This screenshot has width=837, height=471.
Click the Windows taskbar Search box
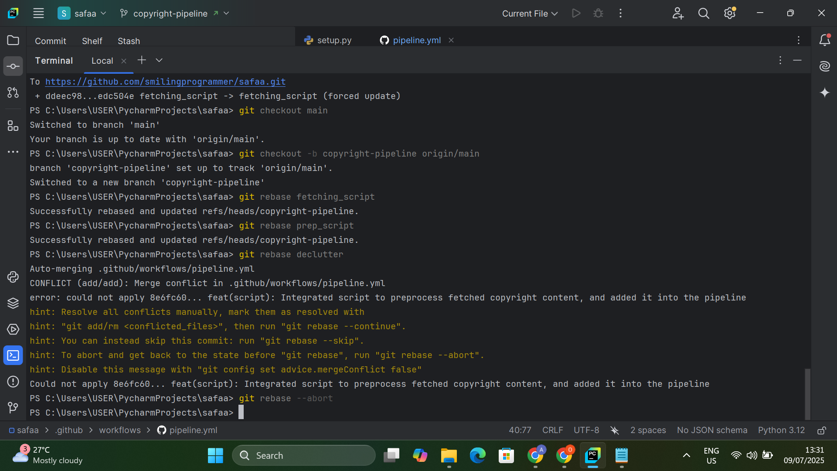click(303, 455)
